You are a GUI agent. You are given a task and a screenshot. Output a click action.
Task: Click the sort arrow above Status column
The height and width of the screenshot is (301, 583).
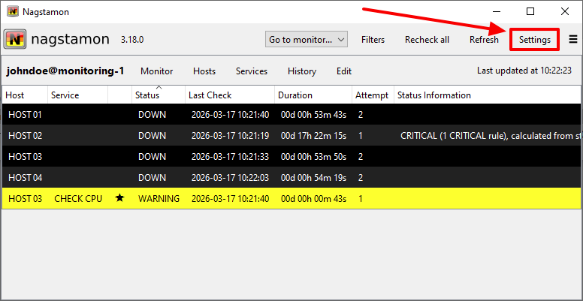[x=159, y=88]
